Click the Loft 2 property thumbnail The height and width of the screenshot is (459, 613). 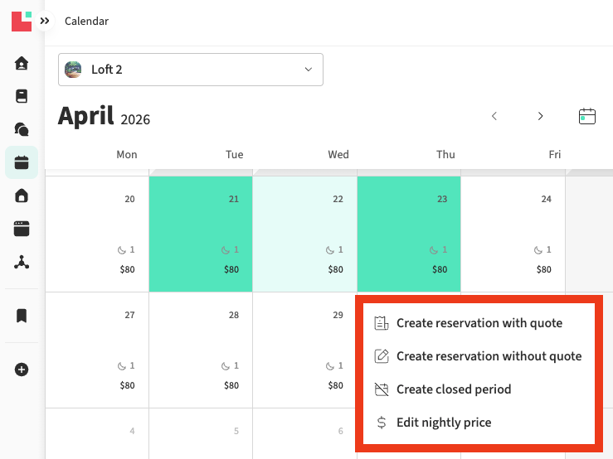pyautogui.click(x=74, y=70)
